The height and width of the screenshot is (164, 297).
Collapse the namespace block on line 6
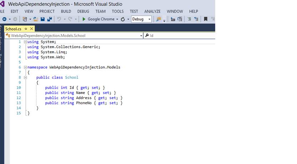(25, 67)
